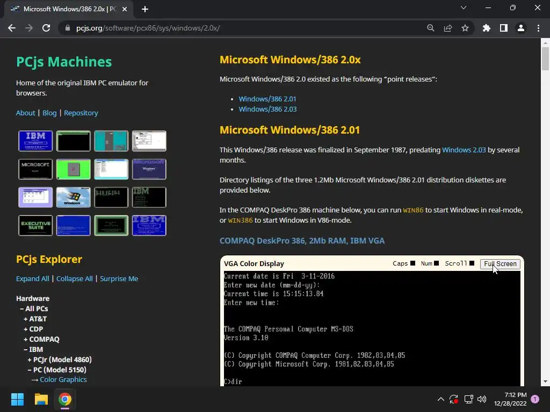550x412 pixels.
Task: Toggle the Chrome side panel
Action: coord(504,28)
